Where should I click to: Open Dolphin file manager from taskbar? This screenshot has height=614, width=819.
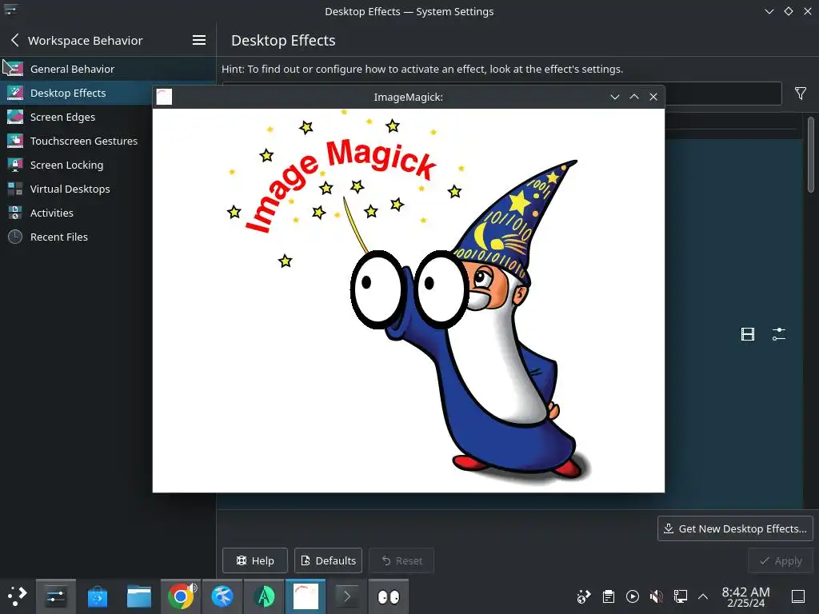(139, 596)
